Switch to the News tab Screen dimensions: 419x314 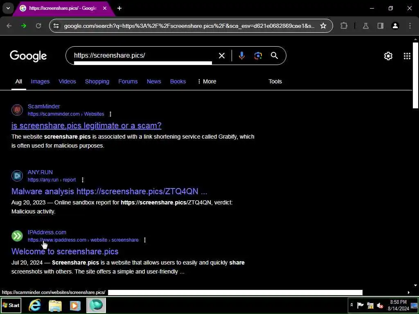coord(154,81)
